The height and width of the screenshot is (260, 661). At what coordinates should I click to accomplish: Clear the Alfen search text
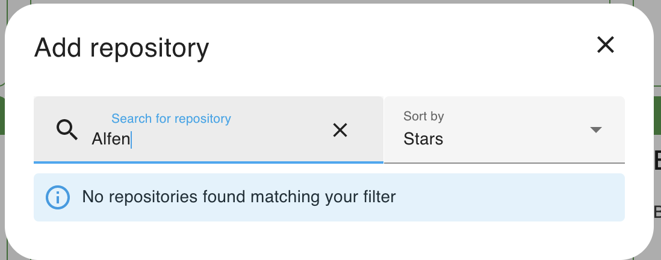click(x=340, y=130)
